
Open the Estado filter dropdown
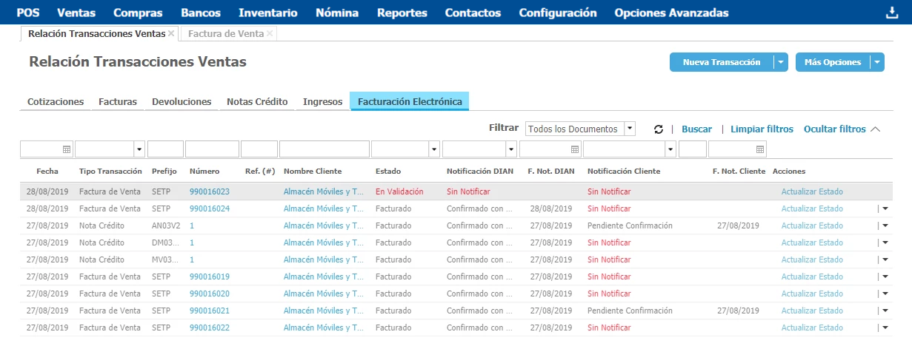(434, 149)
